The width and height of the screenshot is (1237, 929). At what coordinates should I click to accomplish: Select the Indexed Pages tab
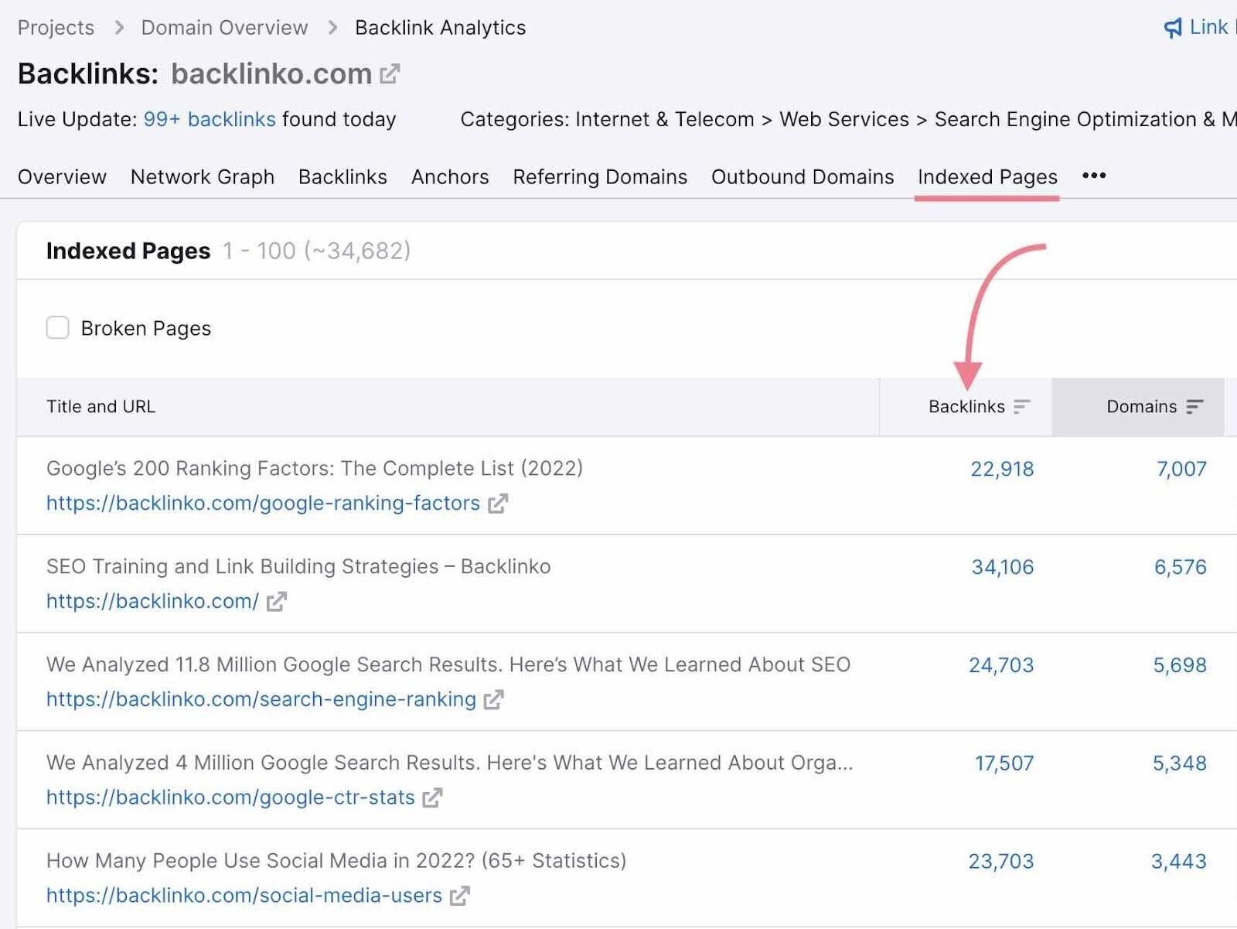[987, 177]
